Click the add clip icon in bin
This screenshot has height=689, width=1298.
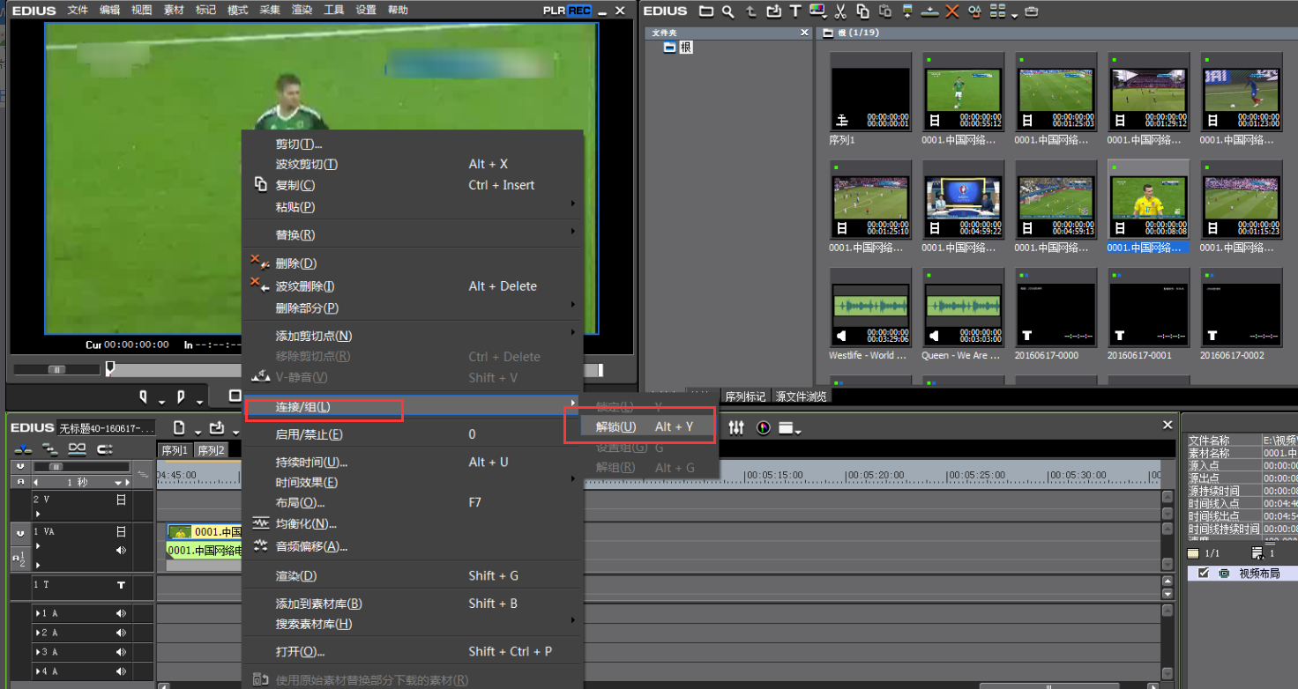[x=773, y=11]
